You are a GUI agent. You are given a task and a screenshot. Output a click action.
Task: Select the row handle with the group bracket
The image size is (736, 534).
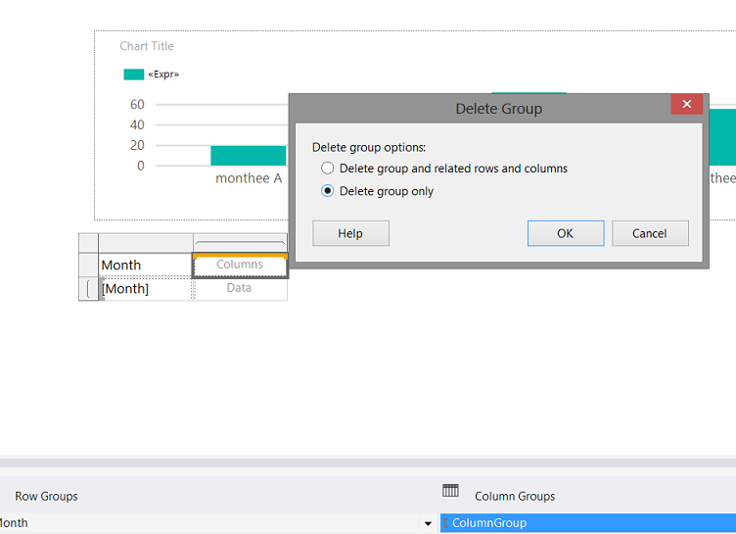point(88,289)
